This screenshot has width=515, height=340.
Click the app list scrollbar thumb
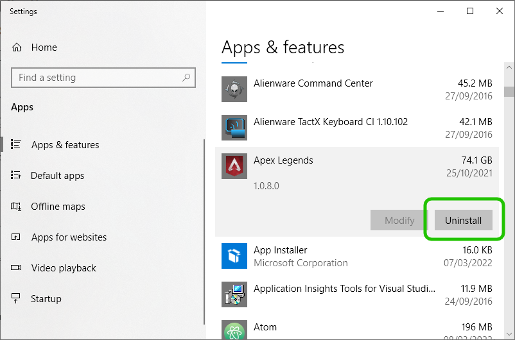coord(509,92)
